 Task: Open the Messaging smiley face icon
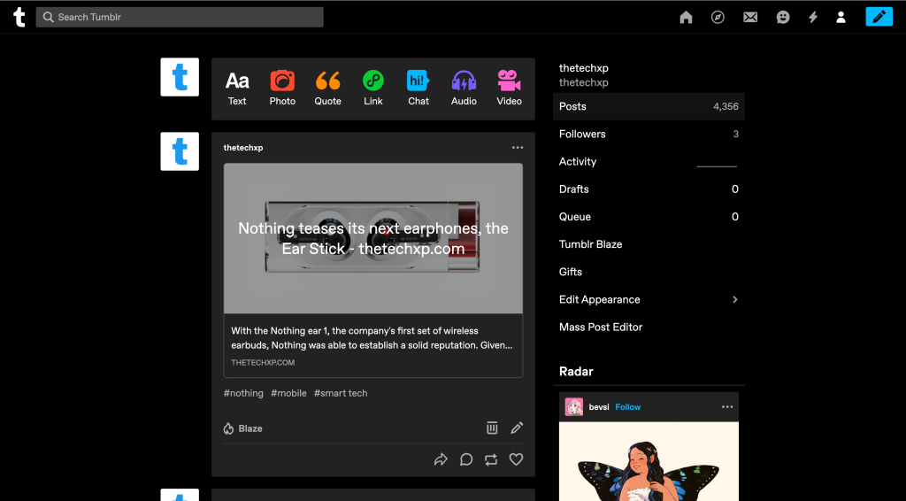click(783, 18)
